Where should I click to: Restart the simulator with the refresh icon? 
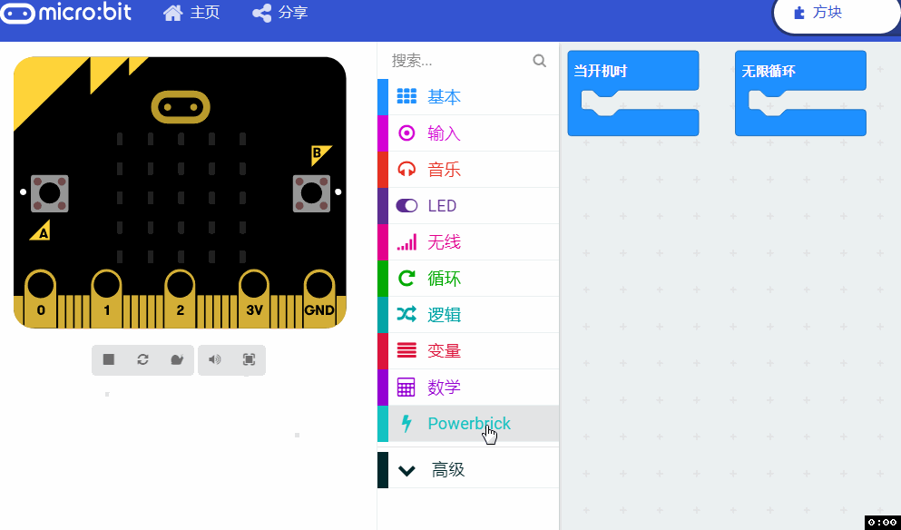142,359
